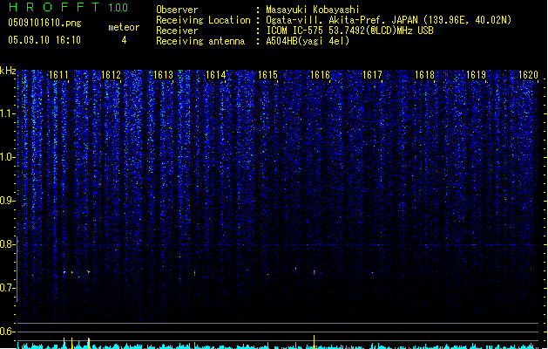The height and width of the screenshot is (349, 548).
Task: Click the 1620 time marker
Action: [529, 75]
